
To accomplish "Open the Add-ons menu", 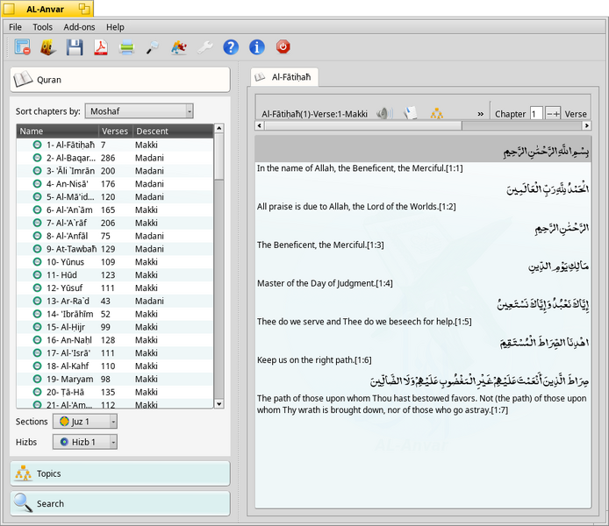I will (x=79, y=27).
